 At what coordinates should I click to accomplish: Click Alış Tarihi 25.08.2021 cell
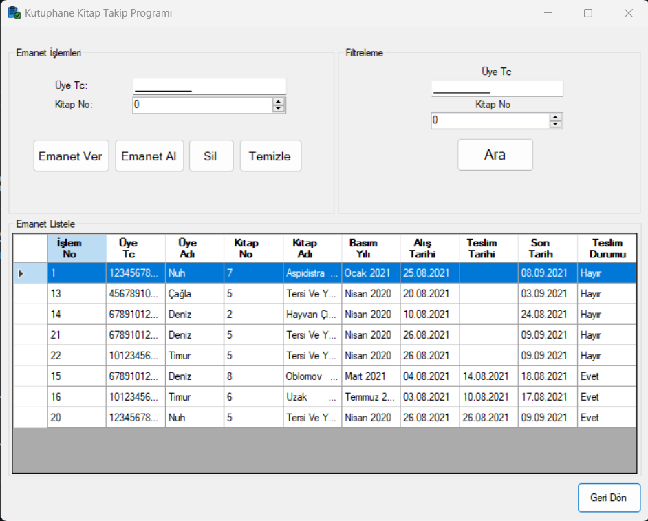430,273
